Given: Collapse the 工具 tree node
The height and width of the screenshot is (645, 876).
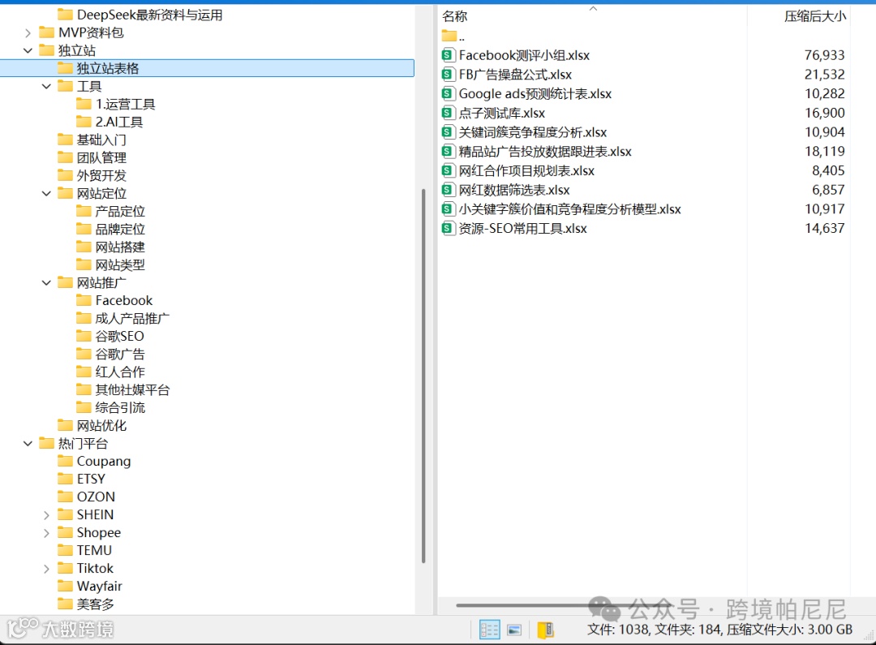Looking at the screenshot, I should [x=46, y=86].
